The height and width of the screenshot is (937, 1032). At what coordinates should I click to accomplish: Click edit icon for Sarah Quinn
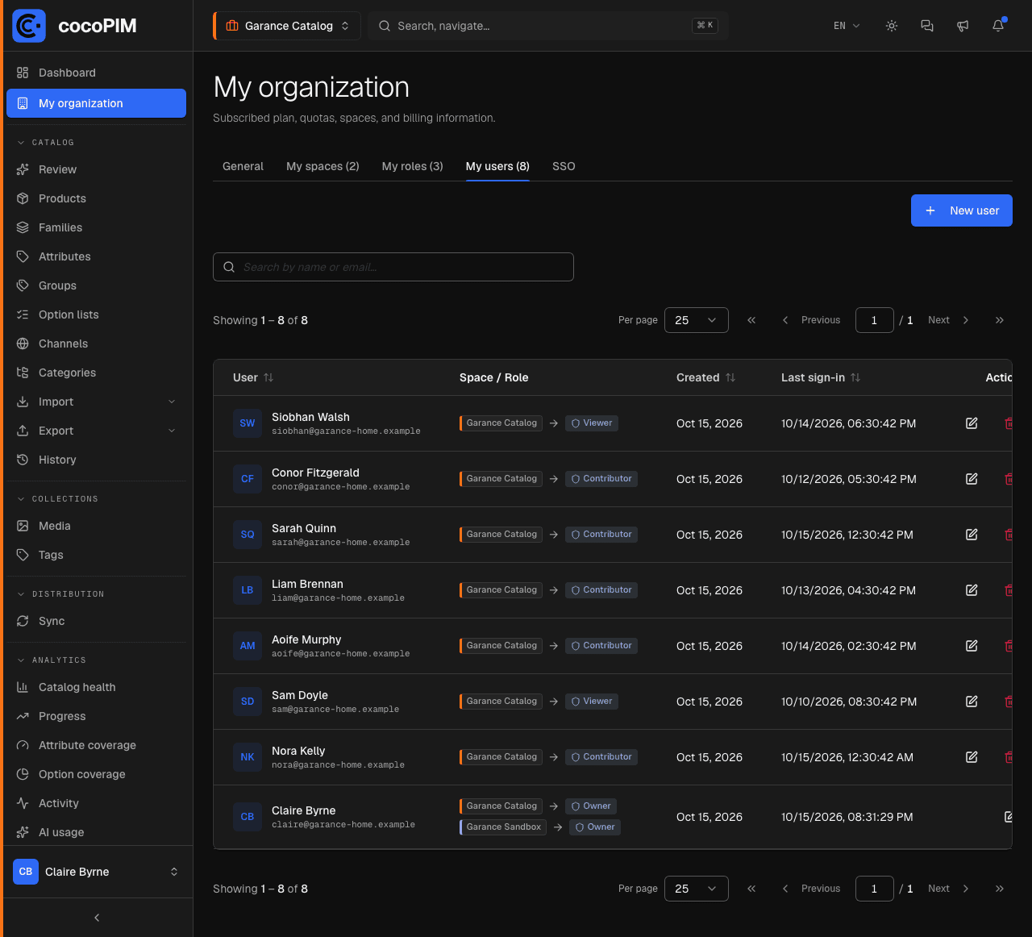(x=972, y=535)
